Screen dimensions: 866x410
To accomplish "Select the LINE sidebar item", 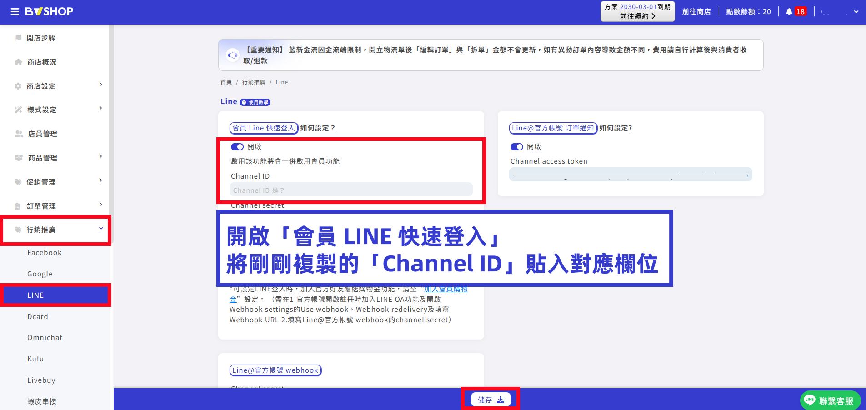I will 55,295.
